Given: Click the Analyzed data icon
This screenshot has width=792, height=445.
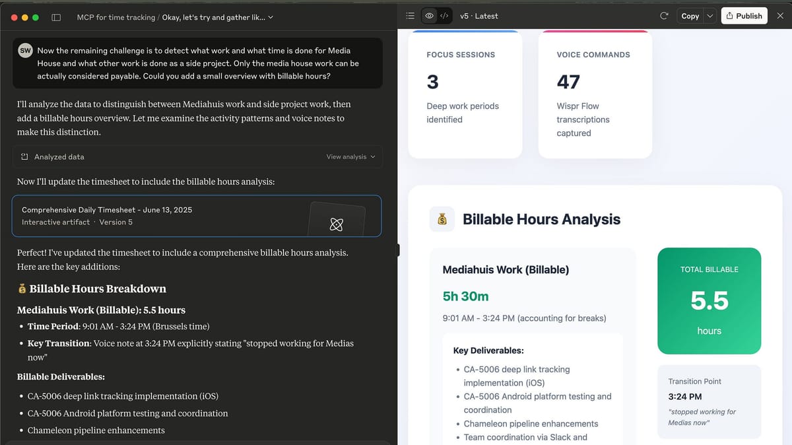Looking at the screenshot, I should coord(24,156).
